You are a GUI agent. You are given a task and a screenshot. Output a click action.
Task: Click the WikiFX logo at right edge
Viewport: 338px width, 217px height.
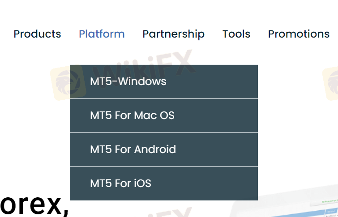pyautogui.click(x=330, y=82)
